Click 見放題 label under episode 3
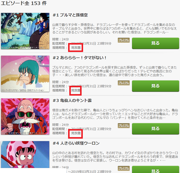Image resolution: width=180 pixels, height=173 pixels. tap(76, 133)
